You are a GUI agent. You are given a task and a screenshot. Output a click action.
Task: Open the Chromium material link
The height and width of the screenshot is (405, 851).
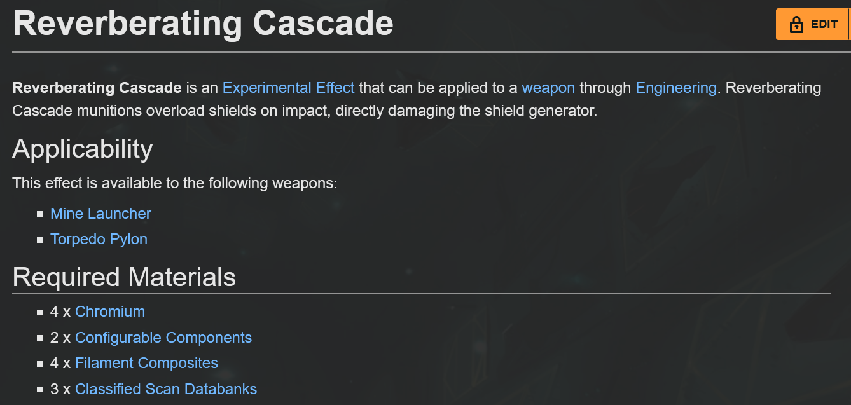pyautogui.click(x=110, y=312)
